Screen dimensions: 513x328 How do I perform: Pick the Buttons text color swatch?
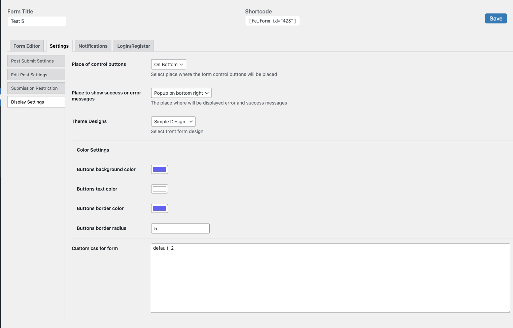160,189
